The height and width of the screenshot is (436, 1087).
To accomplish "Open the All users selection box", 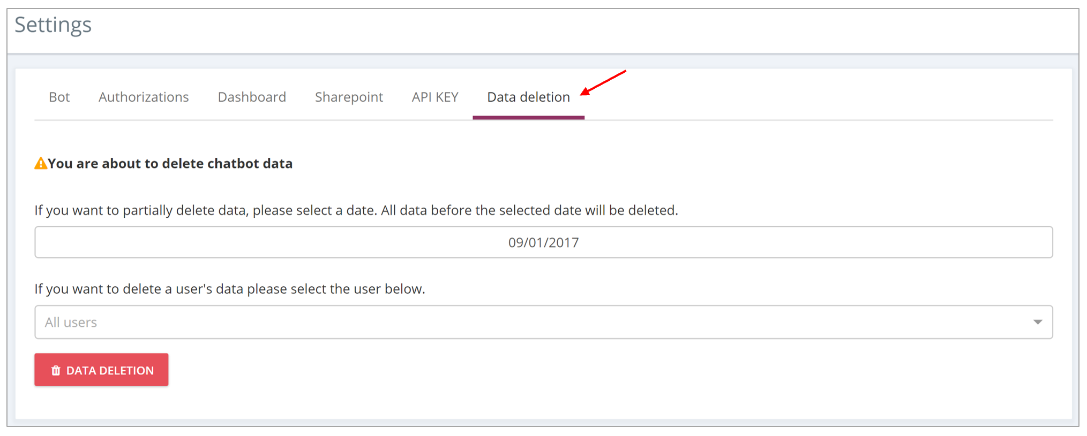I will pyautogui.click(x=544, y=322).
